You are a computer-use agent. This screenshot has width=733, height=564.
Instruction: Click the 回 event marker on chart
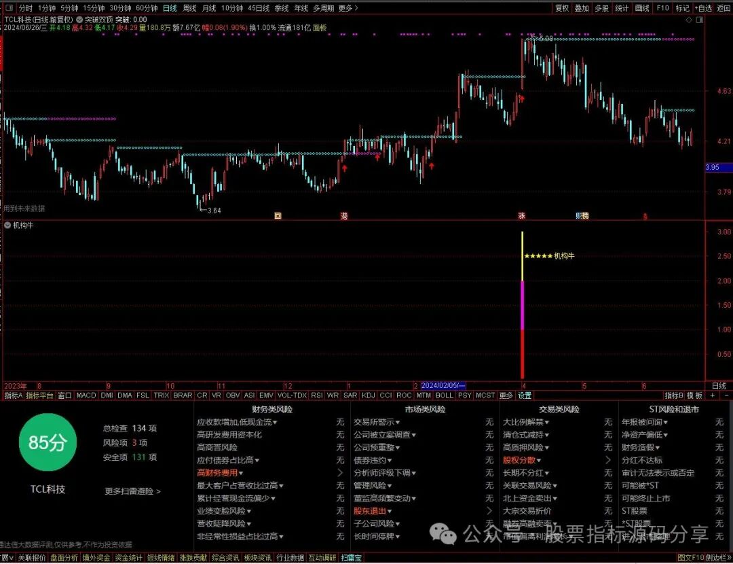[278, 215]
